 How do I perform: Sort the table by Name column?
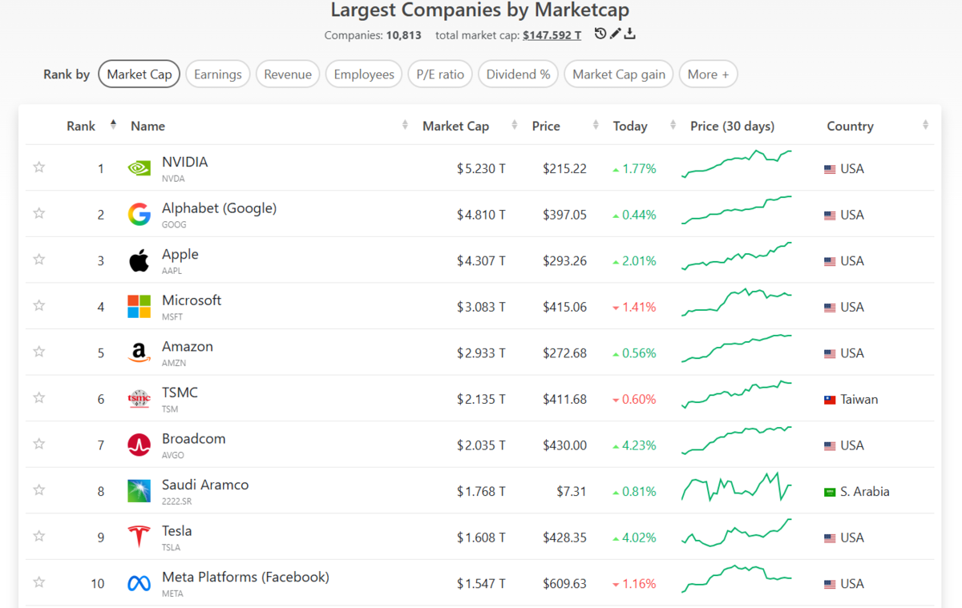click(148, 126)
